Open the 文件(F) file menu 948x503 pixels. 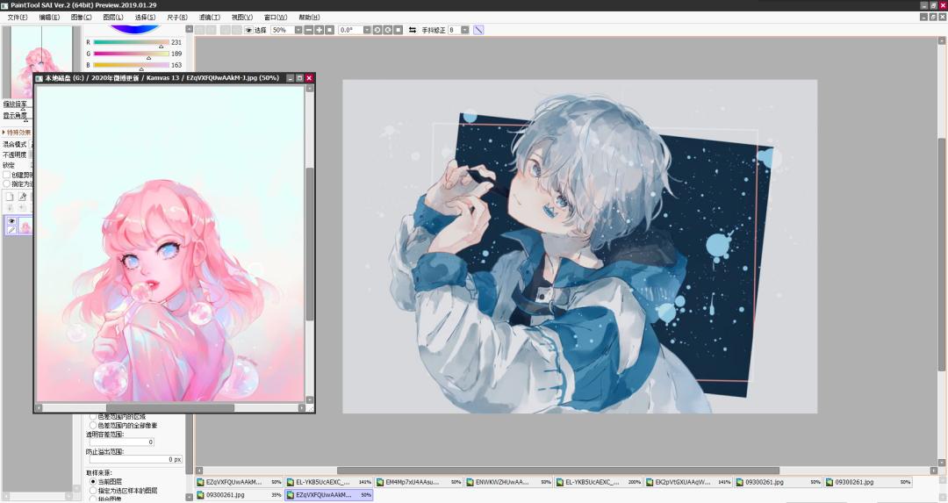coord(18,18)
